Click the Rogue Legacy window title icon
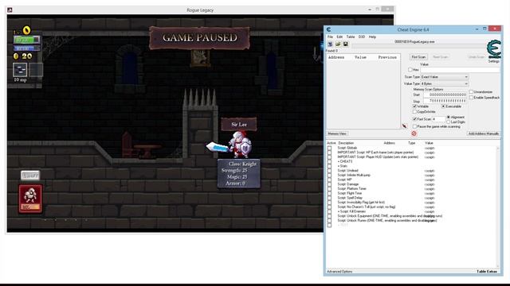 [10, 10]
